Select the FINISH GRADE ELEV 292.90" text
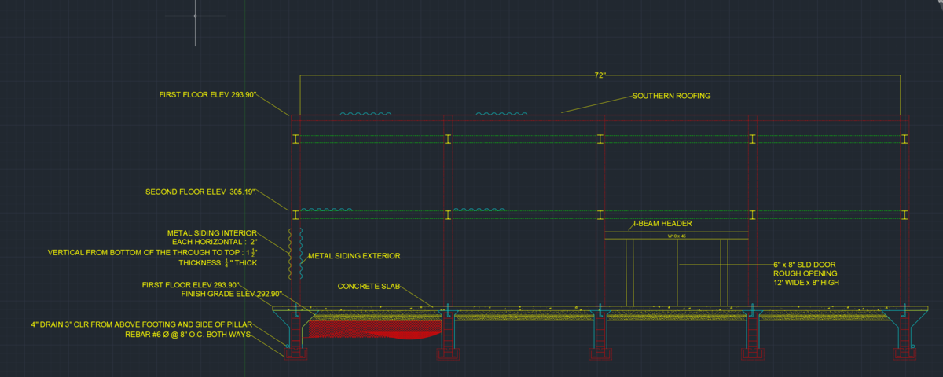Viewport: 943px width, 377px height. pyautogui.click(x=231, y=294)
